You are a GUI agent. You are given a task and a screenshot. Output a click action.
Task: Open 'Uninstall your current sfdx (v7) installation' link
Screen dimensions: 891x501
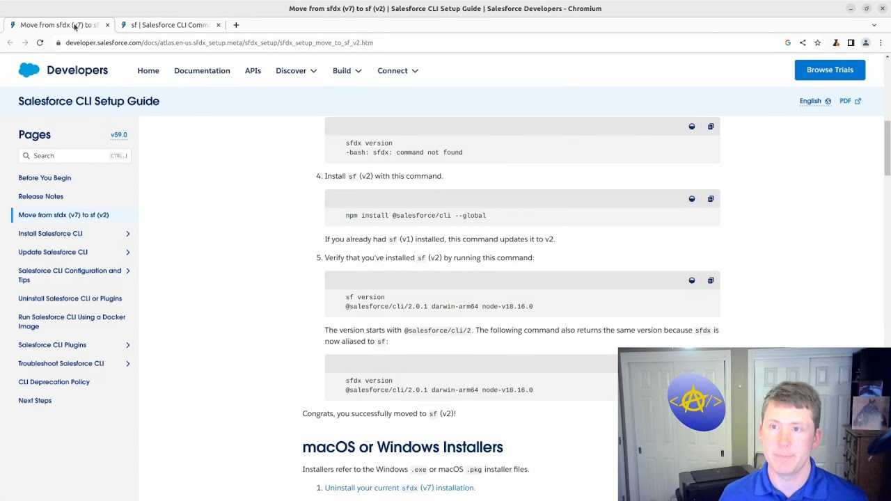tap(400, 488)
